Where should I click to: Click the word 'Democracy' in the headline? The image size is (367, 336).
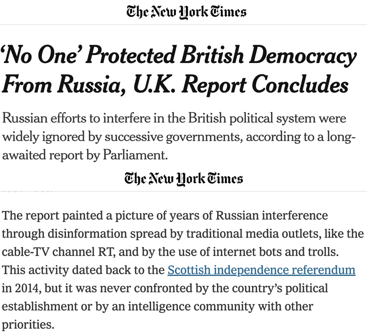(303, 55)
